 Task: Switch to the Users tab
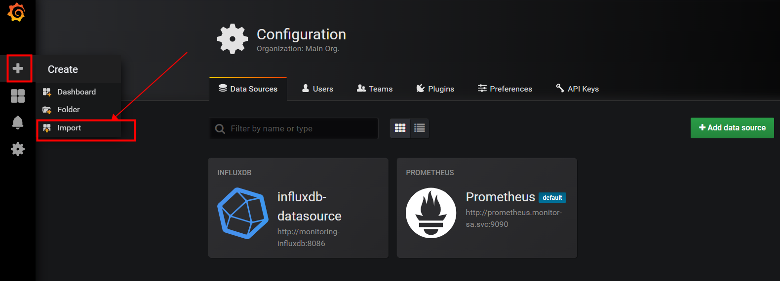[x=317, y=89]
